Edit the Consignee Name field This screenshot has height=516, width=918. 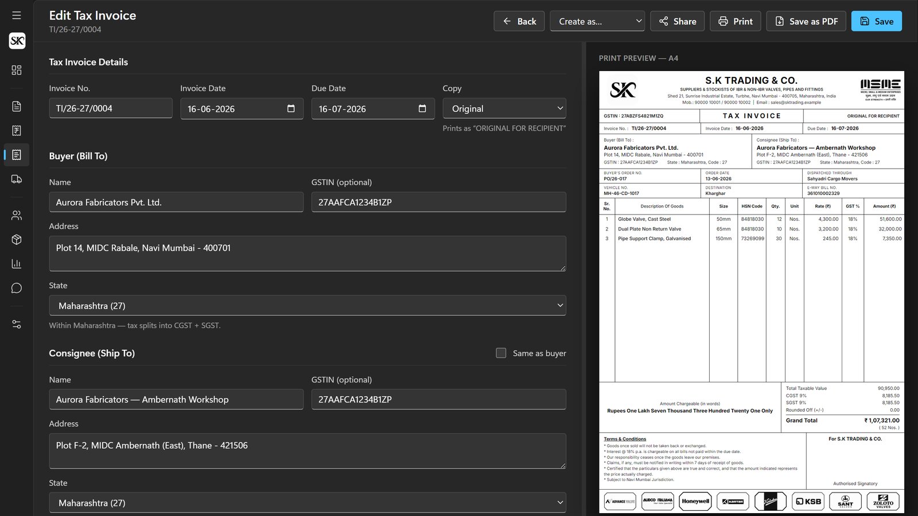pyautogui.click(x=176, y=400)
